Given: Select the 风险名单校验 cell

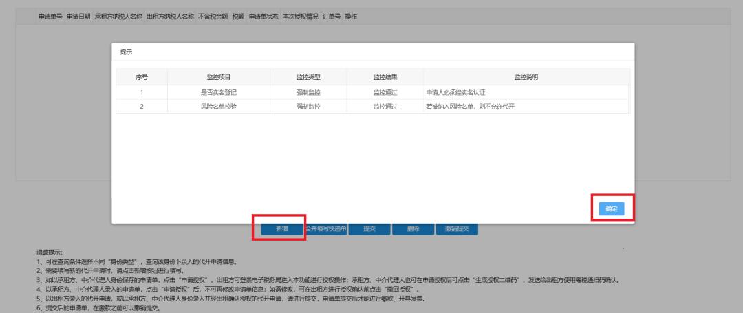Looking at the screenshot, I should tap(219, 107).
